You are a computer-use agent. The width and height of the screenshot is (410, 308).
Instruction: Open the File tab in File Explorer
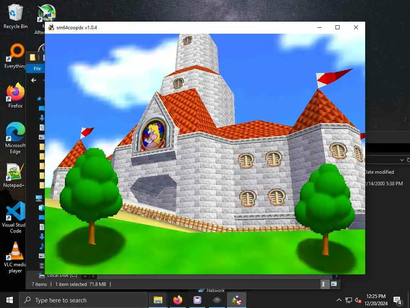pyautogui.click(x=37, y=68)
